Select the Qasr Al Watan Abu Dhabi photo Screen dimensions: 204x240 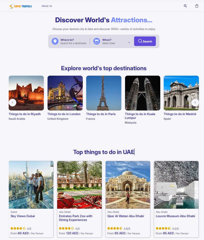pos(128,184)
